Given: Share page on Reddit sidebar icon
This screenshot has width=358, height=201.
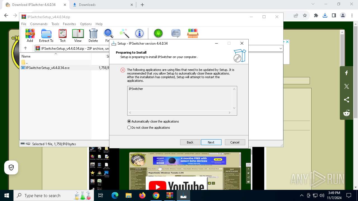Looking at the screenshot, I should point(347,113).
